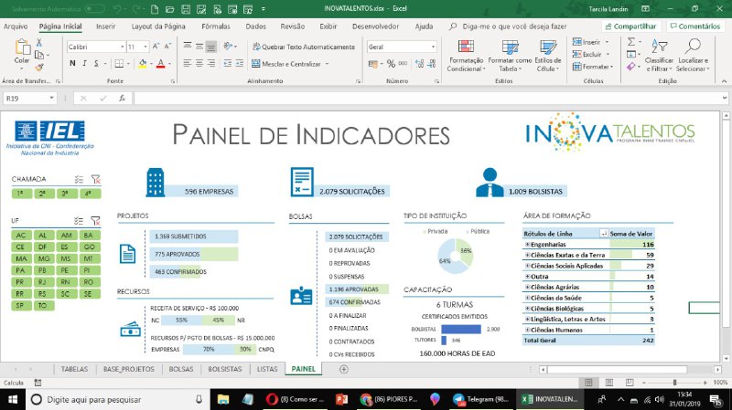The width and height of the screenshot is (732, 410).
Task: Select the 1ª chamada slicer button
Action: (21, 194)
